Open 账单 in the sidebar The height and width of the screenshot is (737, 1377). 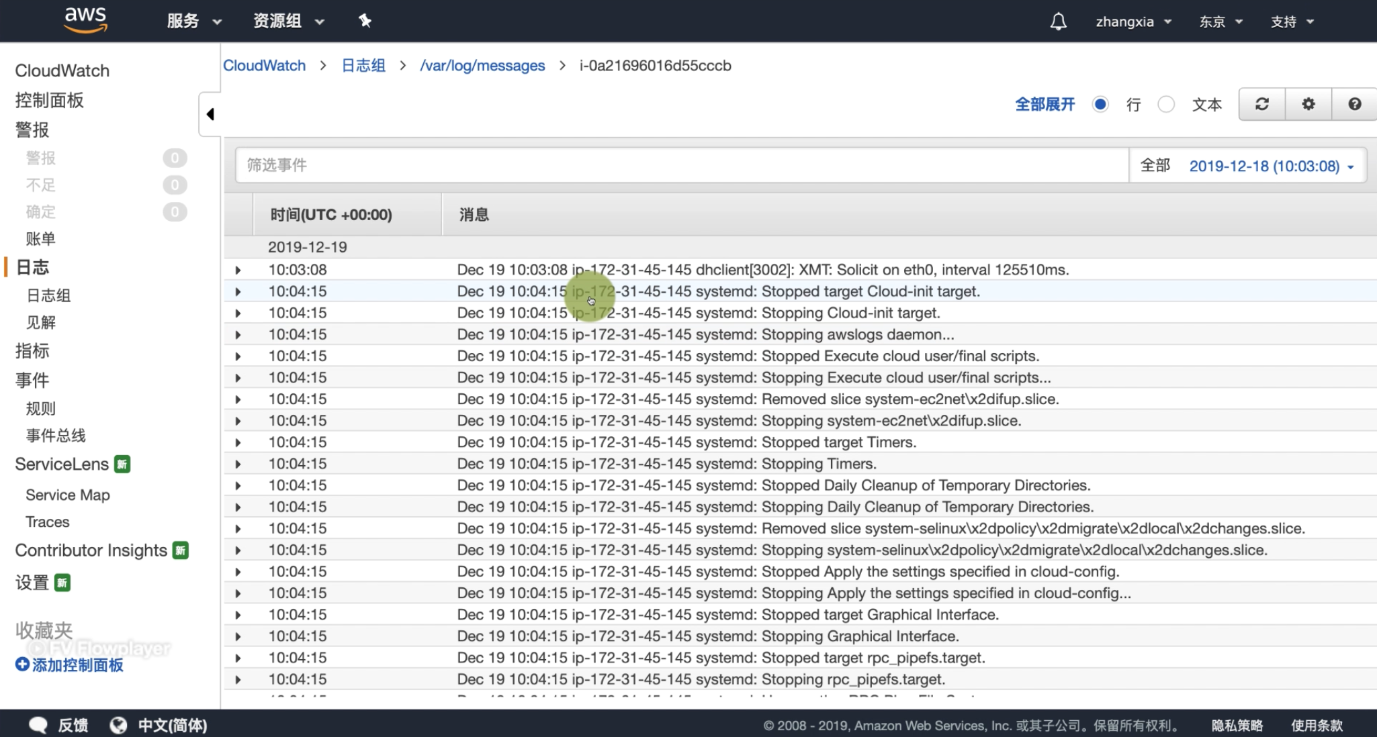click(x=40, y=239)
